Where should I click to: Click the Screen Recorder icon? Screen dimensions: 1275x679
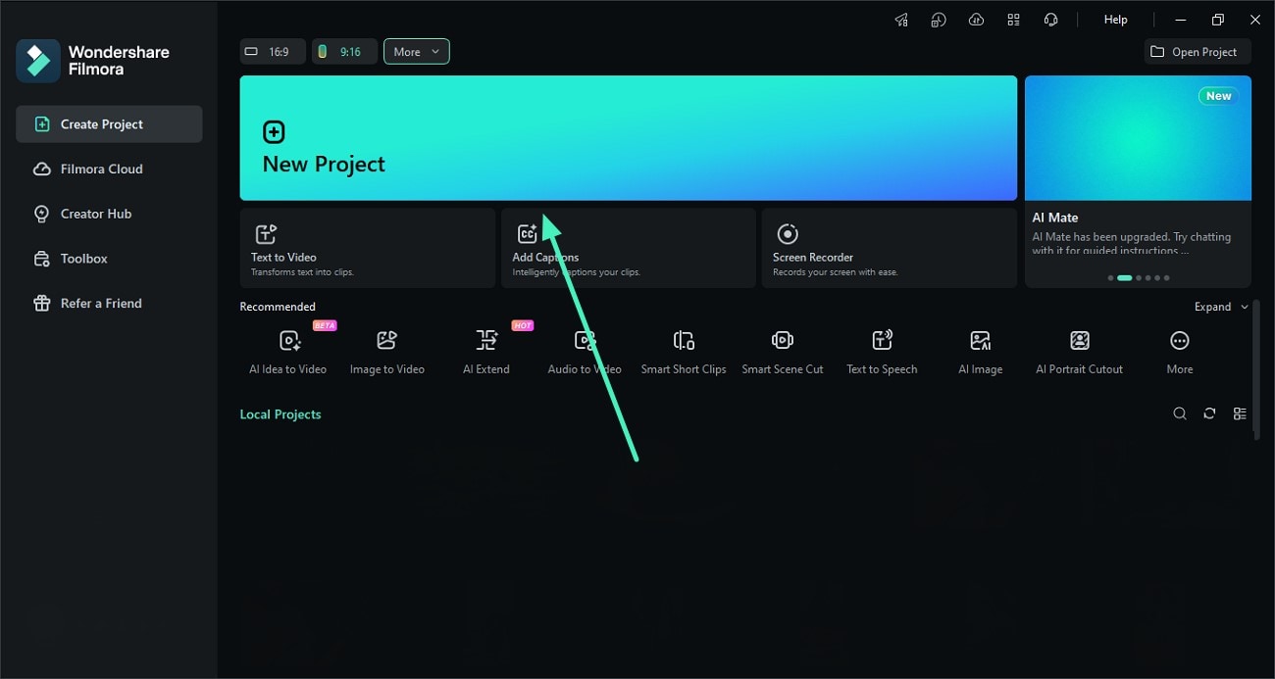coord(787,234)
